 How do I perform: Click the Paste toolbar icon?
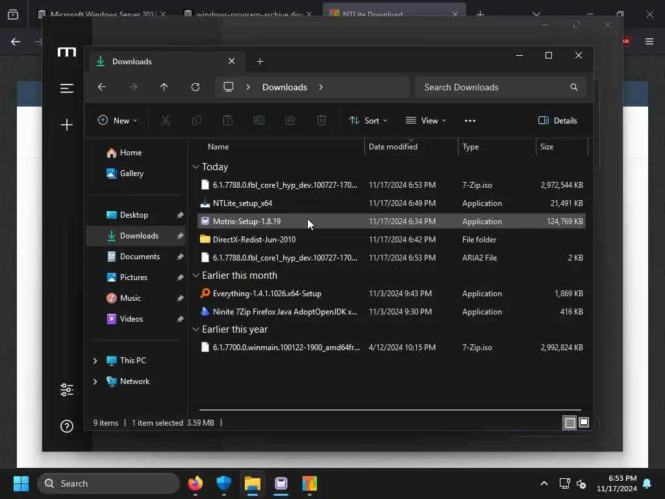click(x=228, y=120)
